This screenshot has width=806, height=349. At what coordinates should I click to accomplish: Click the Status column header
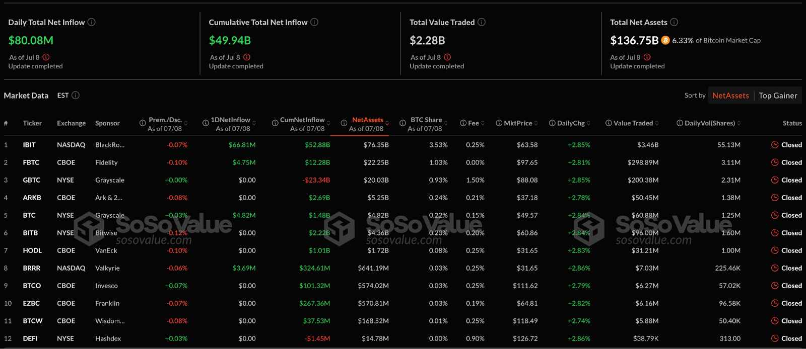(x=792, y=123)
